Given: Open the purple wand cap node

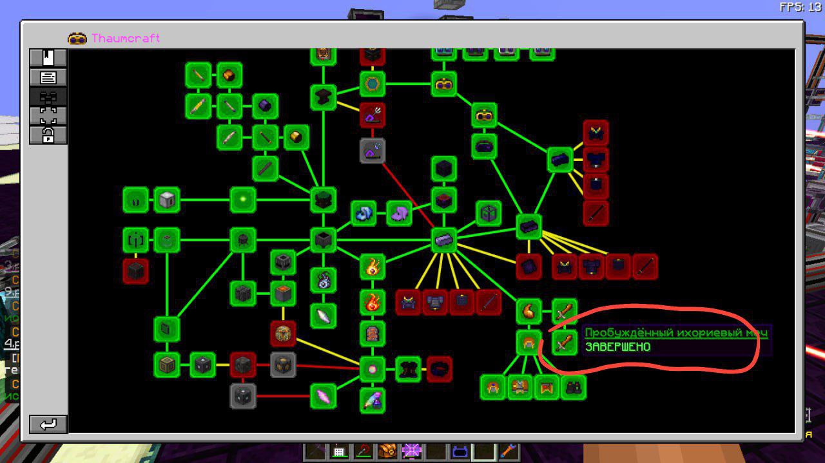Looking at the screenshot, I should 265,106.
